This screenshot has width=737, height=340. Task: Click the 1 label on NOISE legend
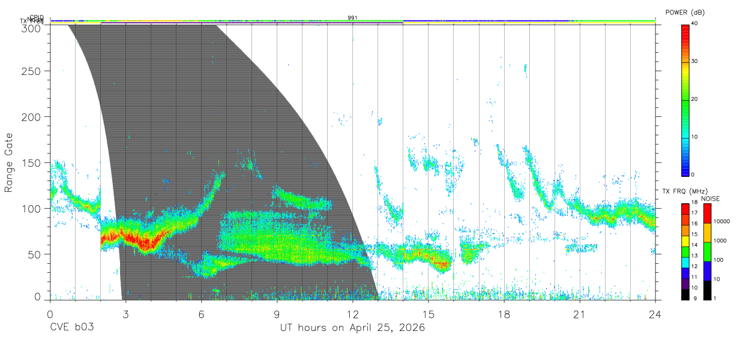[715, 299]
